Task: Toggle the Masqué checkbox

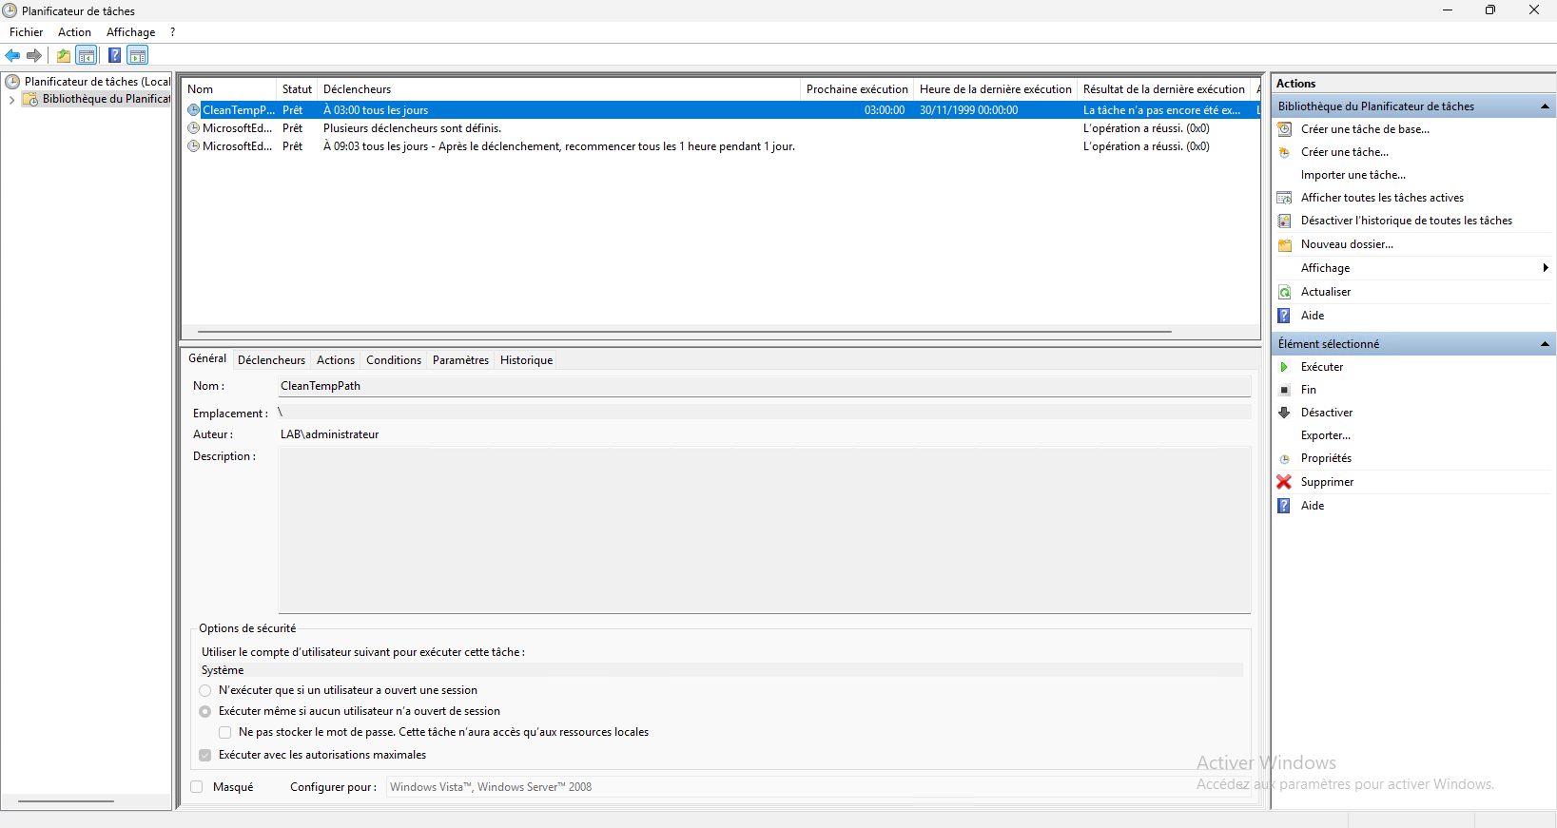Action: tap(197, 787)
